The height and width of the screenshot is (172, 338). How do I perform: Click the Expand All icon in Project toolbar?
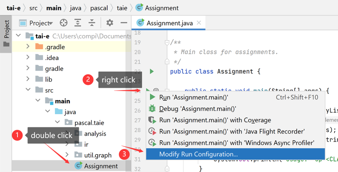[77, 23]
